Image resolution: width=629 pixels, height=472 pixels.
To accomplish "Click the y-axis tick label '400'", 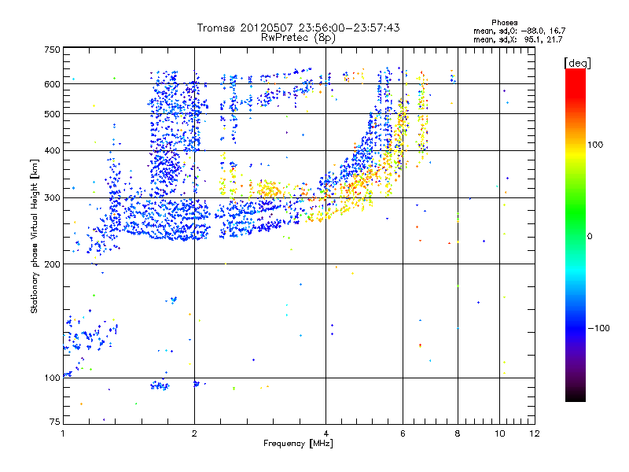I will [x=52, y=151].
